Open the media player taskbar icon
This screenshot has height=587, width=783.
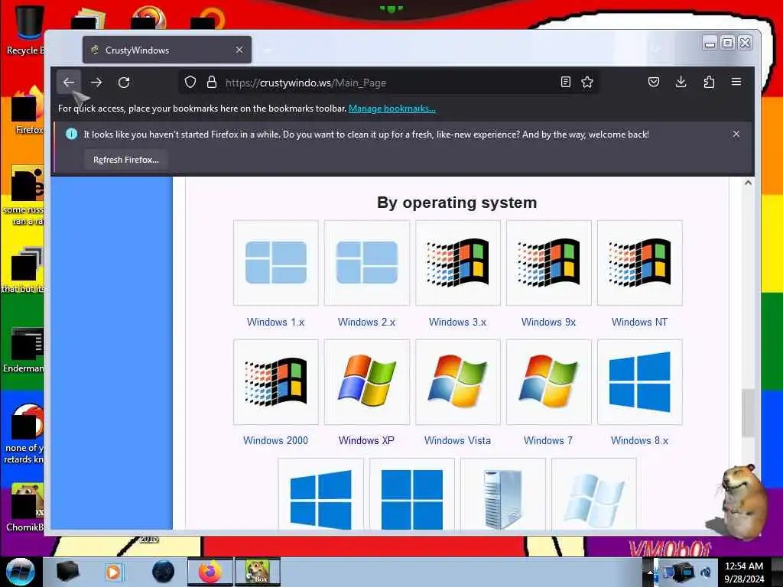pyautogui.click(x=113, y=572)
